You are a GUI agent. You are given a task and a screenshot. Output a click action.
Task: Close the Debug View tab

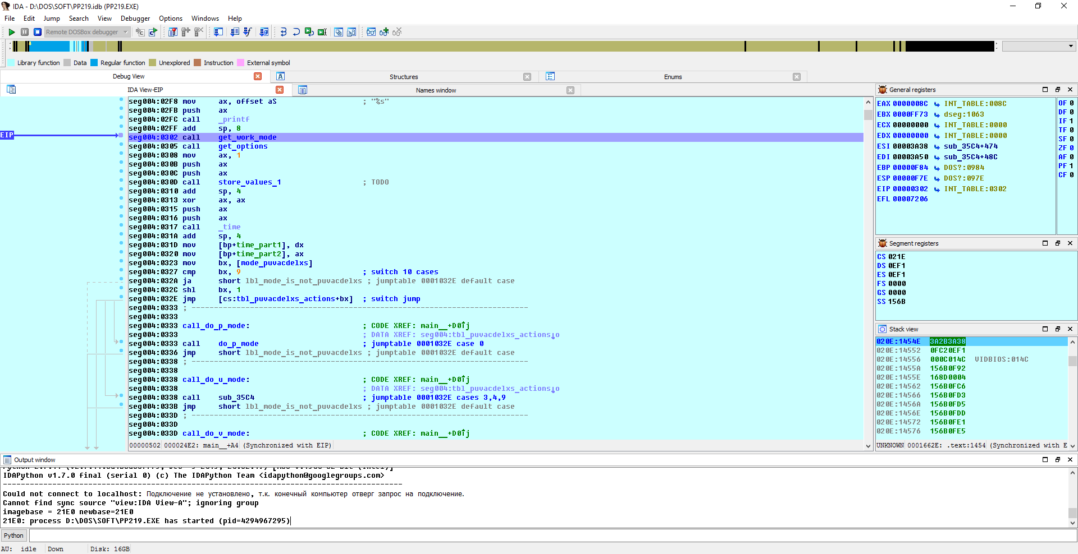coord(258,76)
